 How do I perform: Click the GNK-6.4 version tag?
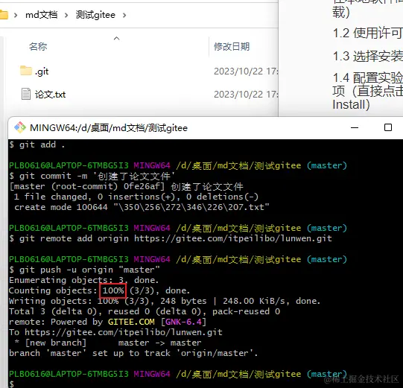click(x=183, y=322)
